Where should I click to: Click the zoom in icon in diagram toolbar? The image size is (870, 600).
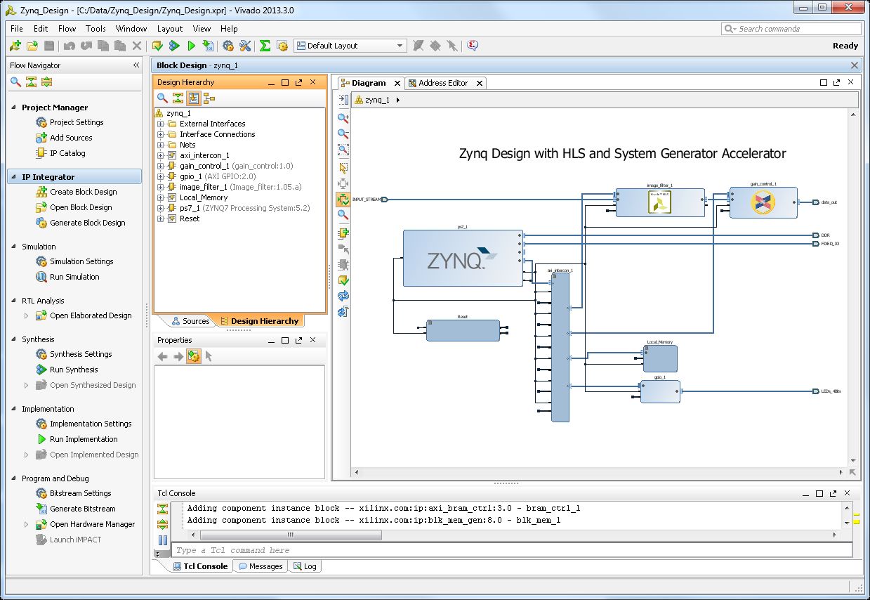[343, 118]
